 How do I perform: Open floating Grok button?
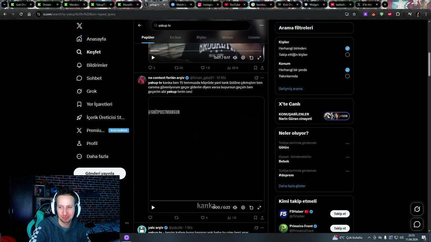[417, 209]
